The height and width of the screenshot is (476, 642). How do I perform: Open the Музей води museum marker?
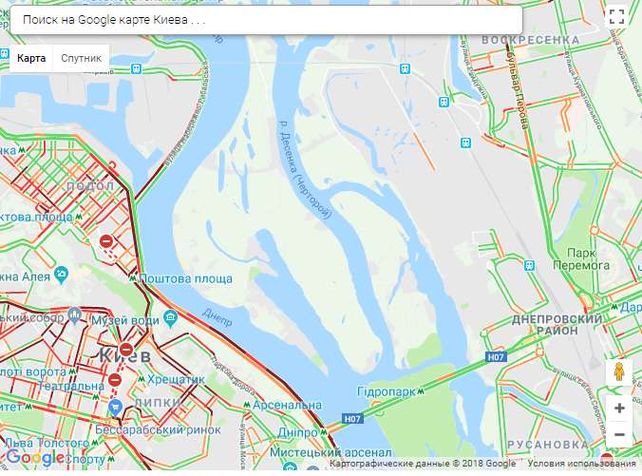tap(170, 317)
